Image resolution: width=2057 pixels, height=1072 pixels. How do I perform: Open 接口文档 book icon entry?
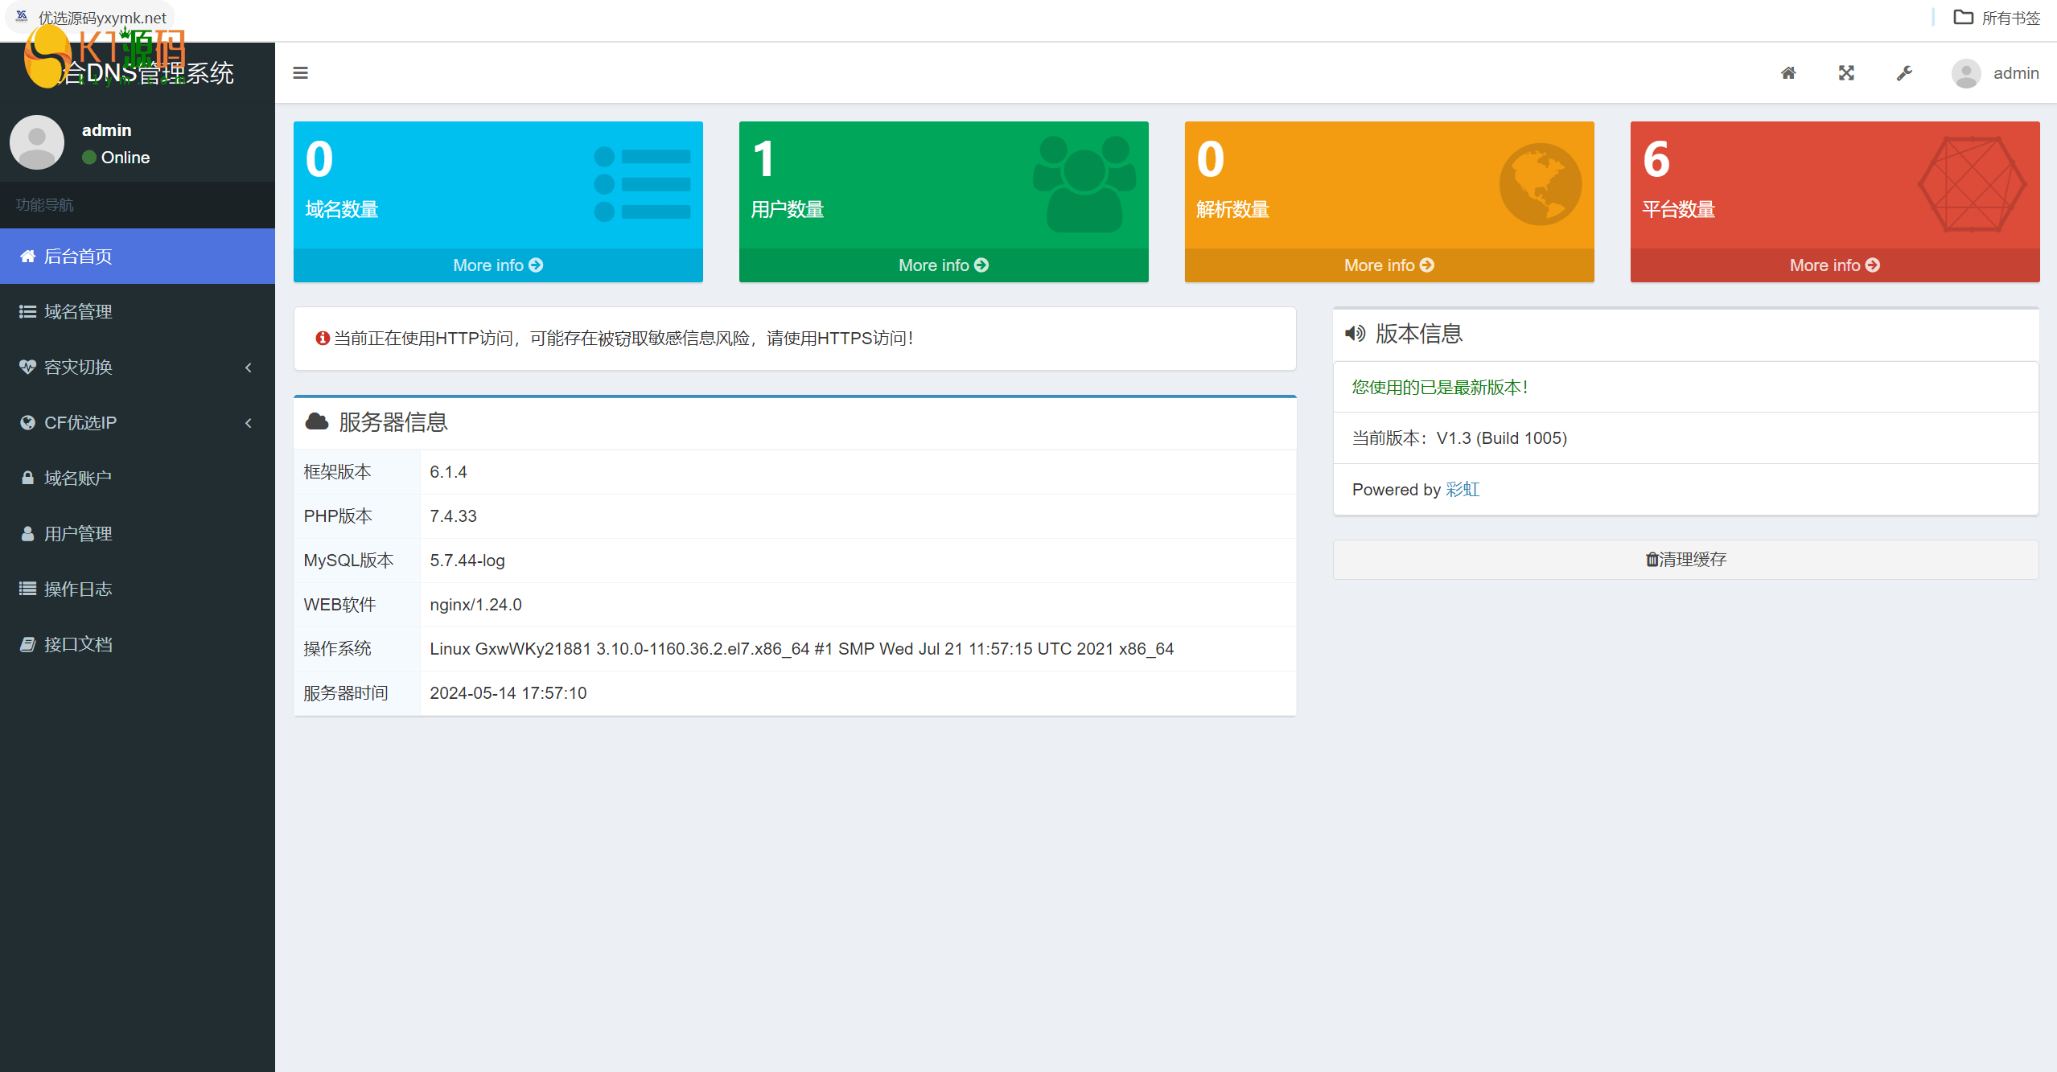pyautogui.click(x=78, y=644)
